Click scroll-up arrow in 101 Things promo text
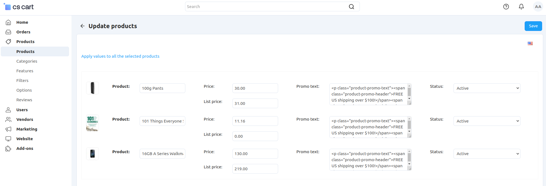The height and width of the screenshot is (186, 546). pos(409,119)
